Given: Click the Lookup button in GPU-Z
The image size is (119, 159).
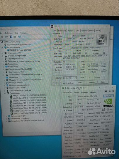Looking at the screenshot, I should [x=108, y=96].
